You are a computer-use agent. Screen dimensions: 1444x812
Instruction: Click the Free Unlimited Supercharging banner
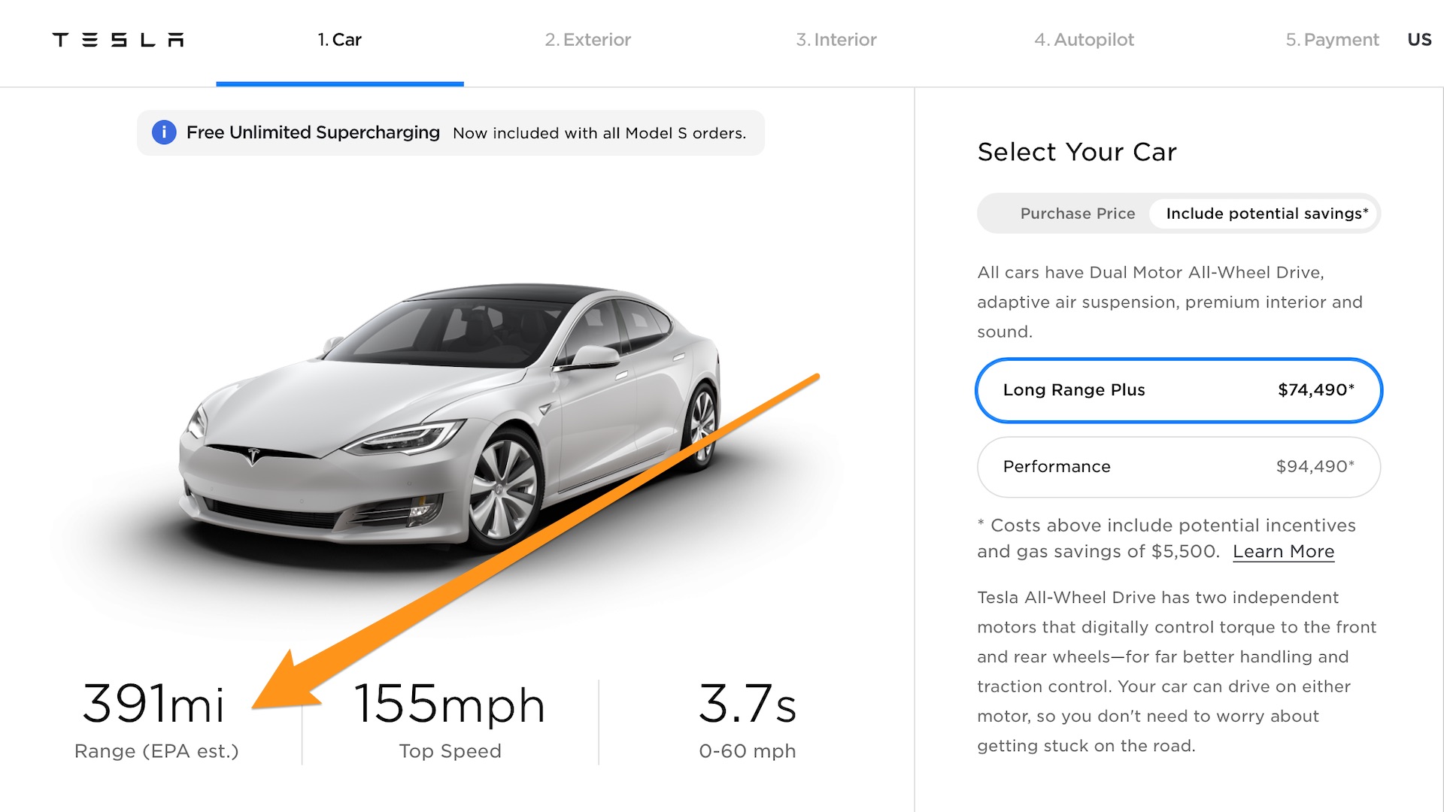coord(451,133)
